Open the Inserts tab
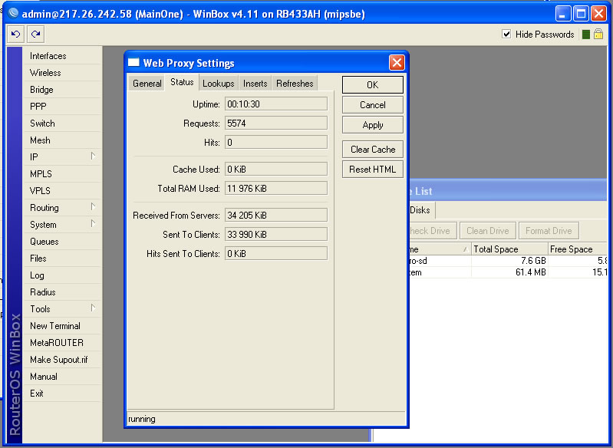613x448 pixels. coord(255,84)
